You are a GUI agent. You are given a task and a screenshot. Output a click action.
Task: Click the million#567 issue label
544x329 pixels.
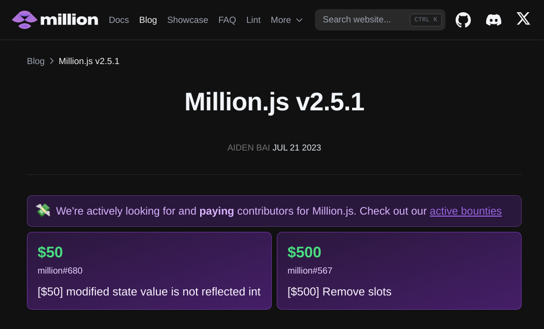pos(310,271)
